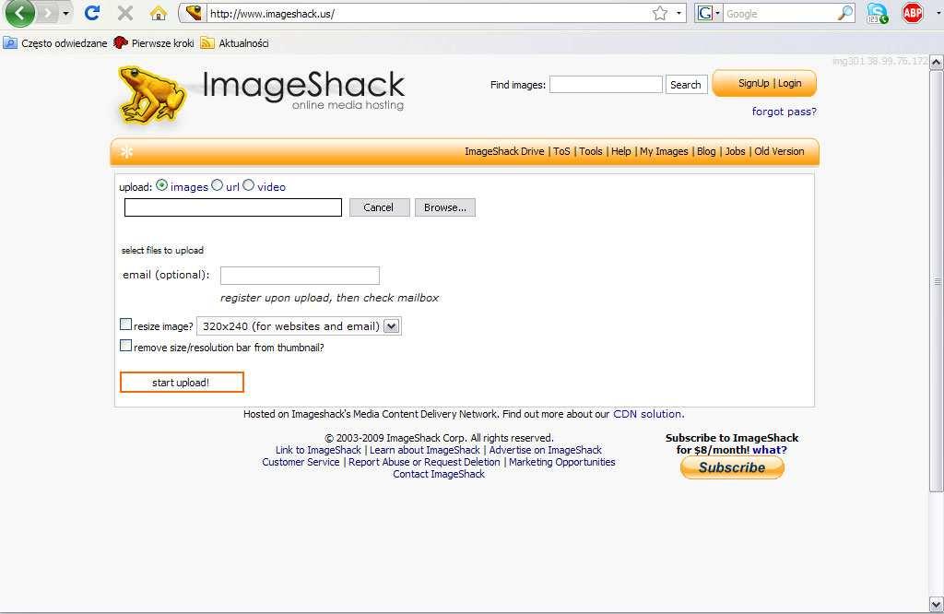Open the Jobs nav item

coord(735,152)
